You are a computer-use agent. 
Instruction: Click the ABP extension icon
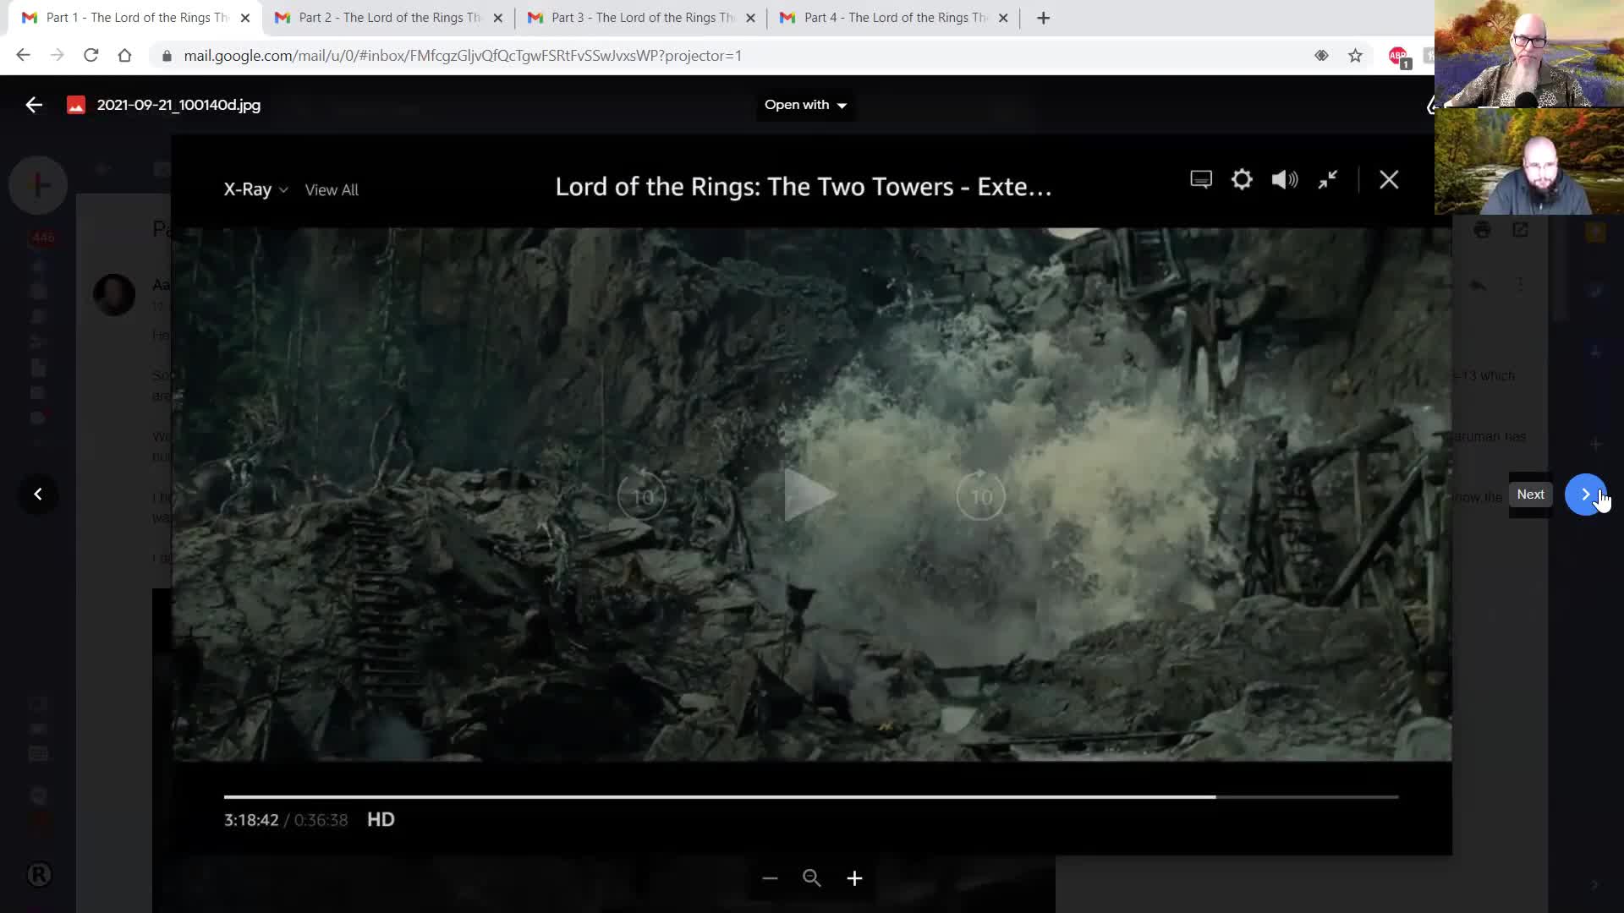(1398, 57)
